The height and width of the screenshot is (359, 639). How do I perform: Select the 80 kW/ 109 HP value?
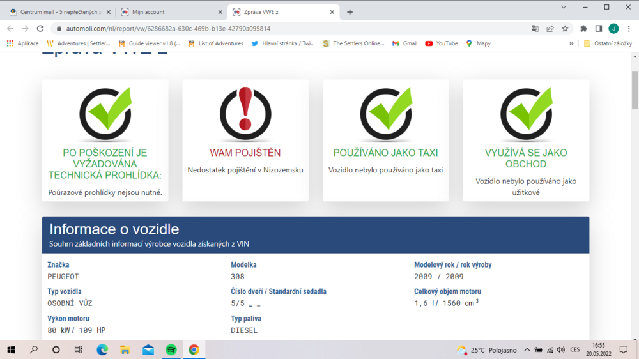point(77,330)
